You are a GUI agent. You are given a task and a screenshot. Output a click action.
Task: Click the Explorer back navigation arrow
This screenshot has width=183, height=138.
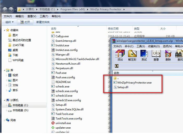click(5, 10)
